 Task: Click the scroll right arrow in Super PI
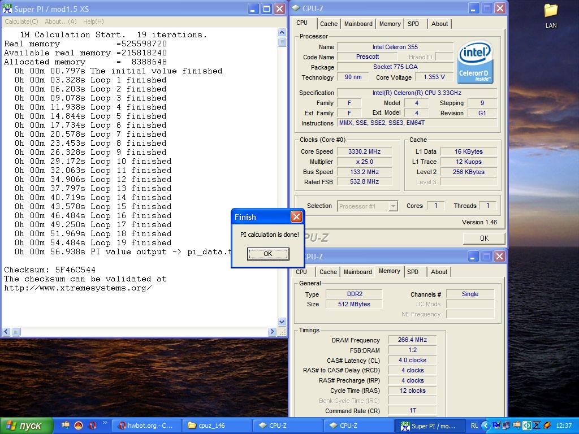[272, 331]
